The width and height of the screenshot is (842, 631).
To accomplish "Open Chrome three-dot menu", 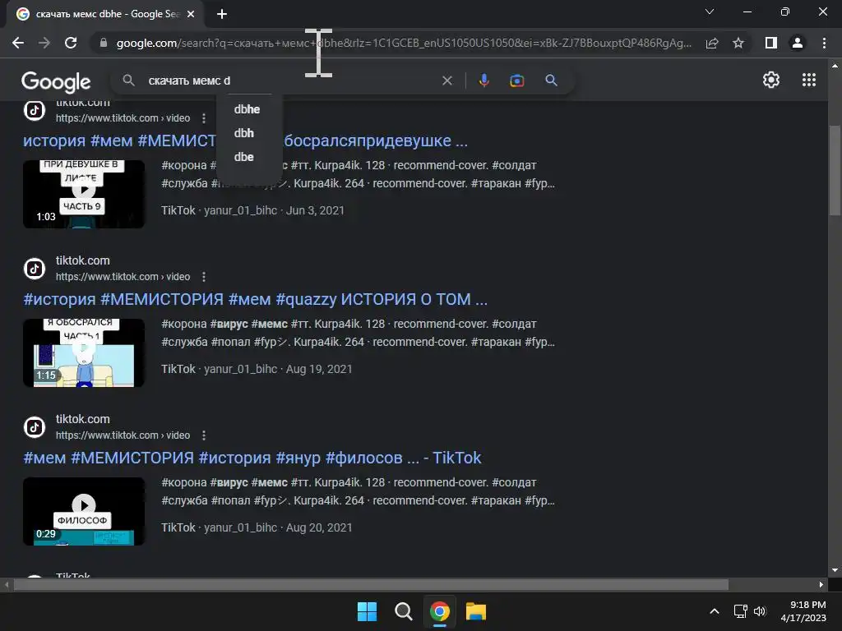I will (x=824, y=43).
